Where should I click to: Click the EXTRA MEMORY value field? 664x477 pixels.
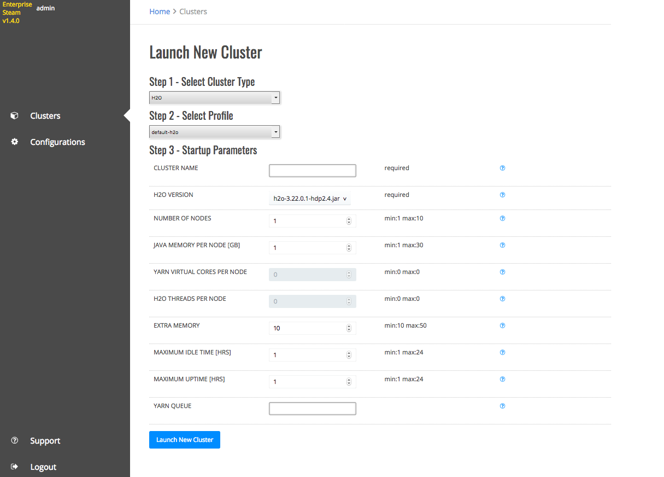(x=313, y=328)
